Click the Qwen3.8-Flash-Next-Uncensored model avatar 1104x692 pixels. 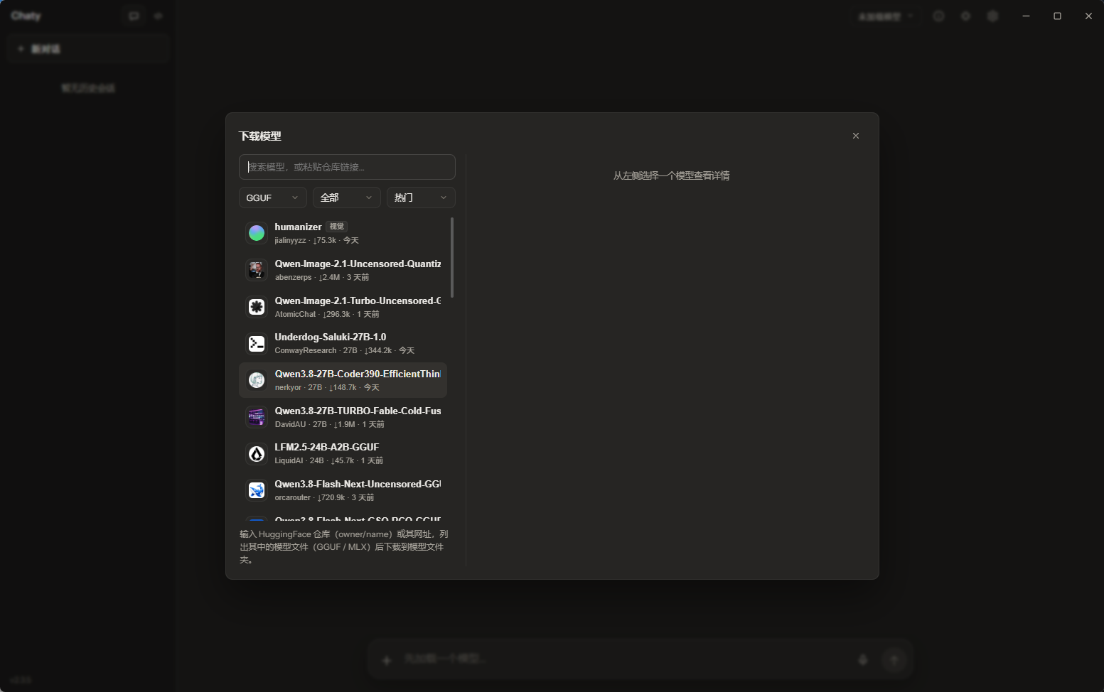click(x=257, y=490)
